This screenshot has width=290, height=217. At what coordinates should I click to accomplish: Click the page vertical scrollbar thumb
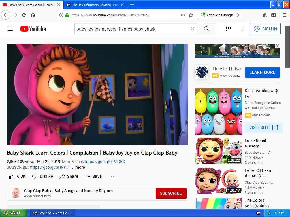(x=288, y=47)
